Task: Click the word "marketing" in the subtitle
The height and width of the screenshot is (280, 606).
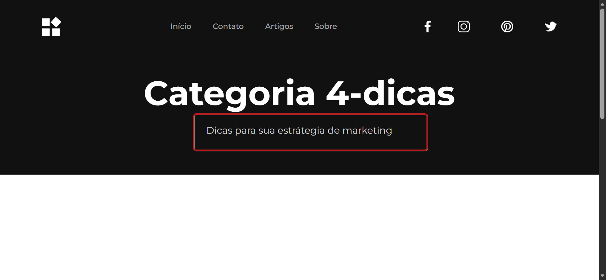Action: coord(367,130)
